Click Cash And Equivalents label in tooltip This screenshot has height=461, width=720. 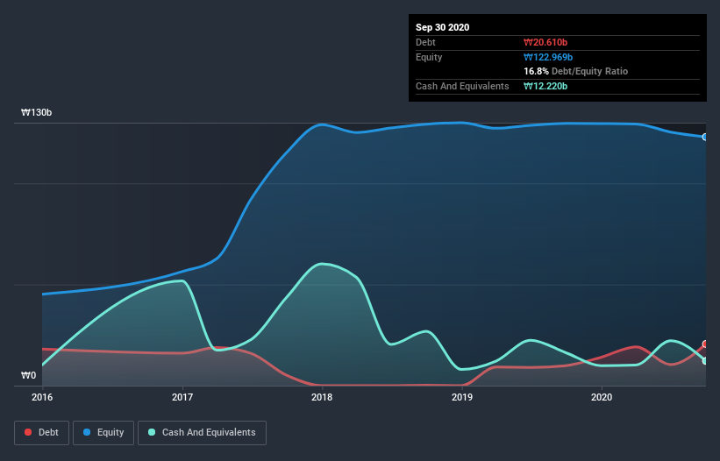click(x=462, y=86)
